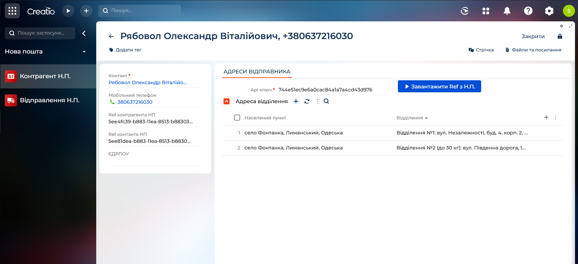The image size is (578, 264).
Task: Focus the application search field in sidebar
Action: (x=40, y=33)
